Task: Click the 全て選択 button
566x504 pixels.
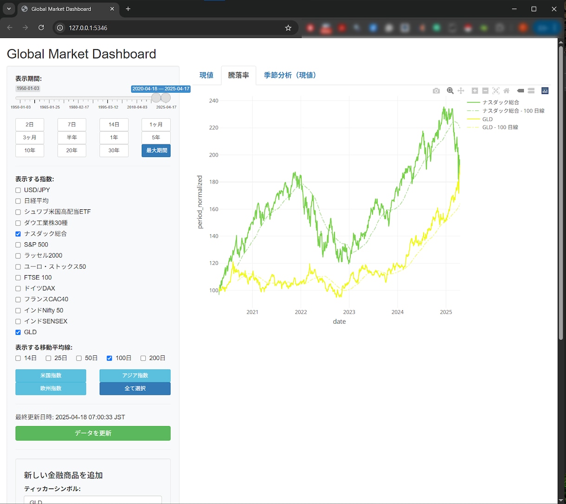Action: click(135, 389)
